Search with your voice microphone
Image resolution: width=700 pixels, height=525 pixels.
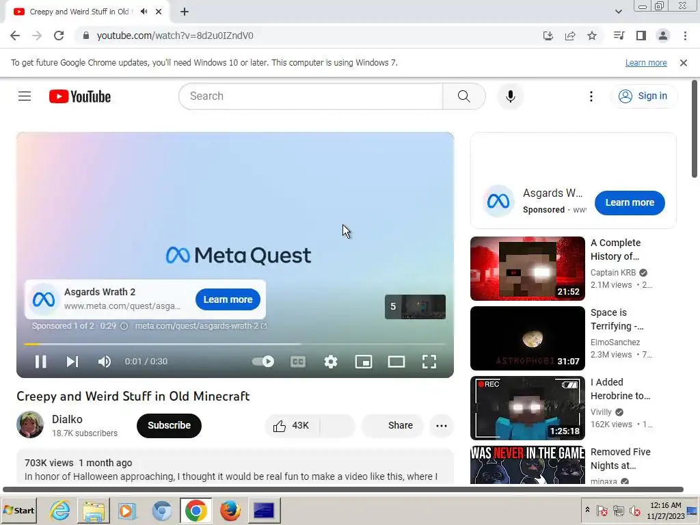(510, 96)
